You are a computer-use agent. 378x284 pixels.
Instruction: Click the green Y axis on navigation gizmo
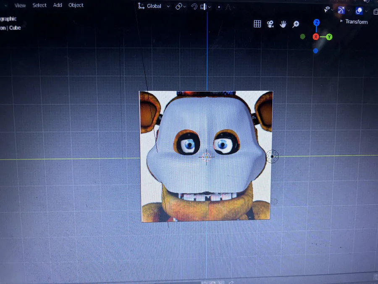point(329,37)
